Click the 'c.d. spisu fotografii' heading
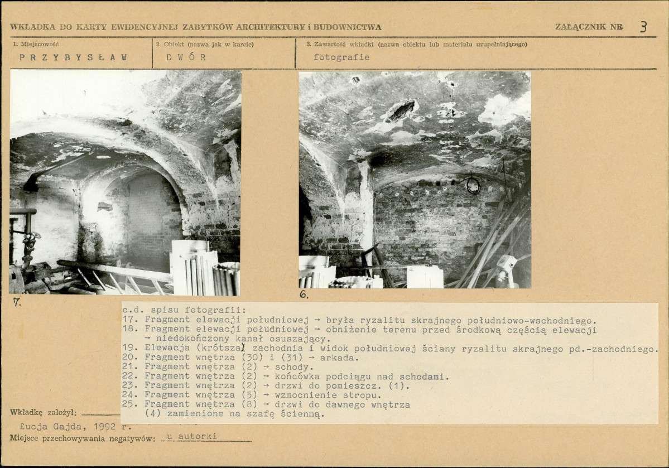The image size is (669, 468). 184,310
